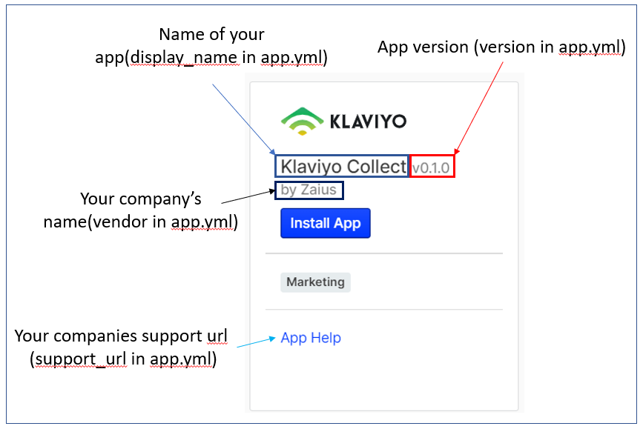Open the App Help link

click(x=311, y=338)
